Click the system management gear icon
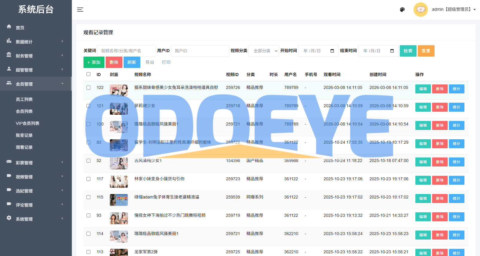 (x=9, y=218)
